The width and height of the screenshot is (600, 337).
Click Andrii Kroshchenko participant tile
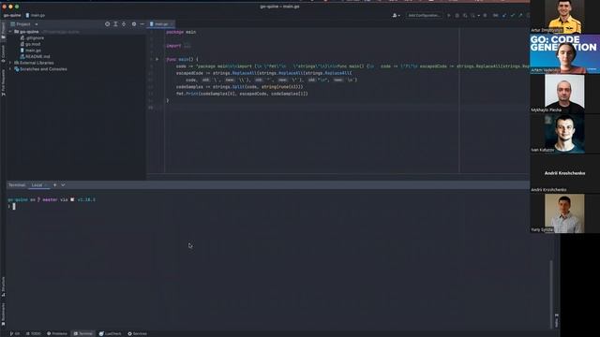(564, 173)
